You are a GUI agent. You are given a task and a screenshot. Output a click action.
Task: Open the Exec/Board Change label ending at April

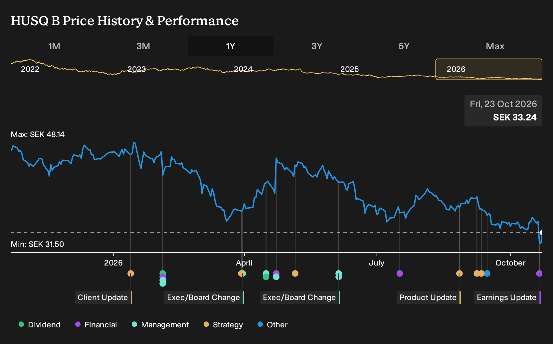204,297
